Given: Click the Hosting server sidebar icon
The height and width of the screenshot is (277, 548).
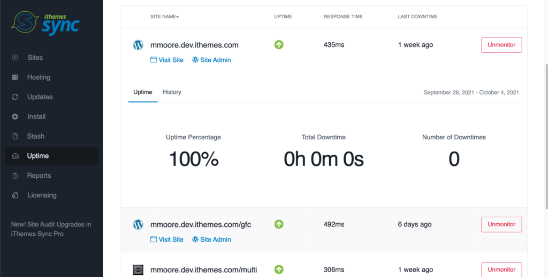Looking at the screenshot, I should 15,77.
